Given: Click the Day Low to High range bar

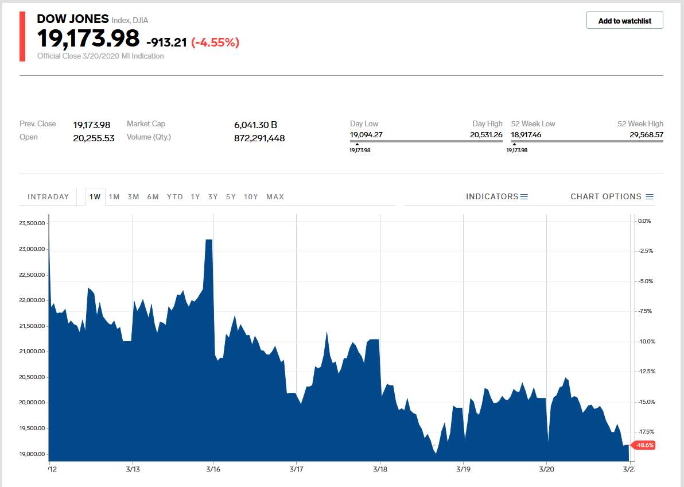Looking at the screenshot, I should pos(426,141).
